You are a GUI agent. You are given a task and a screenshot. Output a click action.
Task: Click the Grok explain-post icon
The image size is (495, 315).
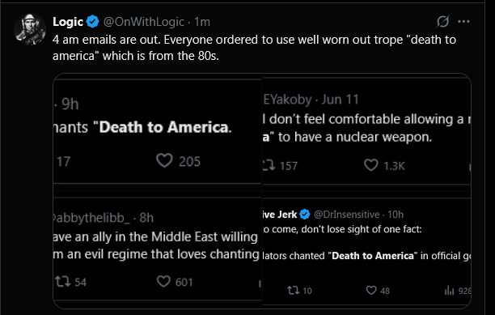click(442, 22)
